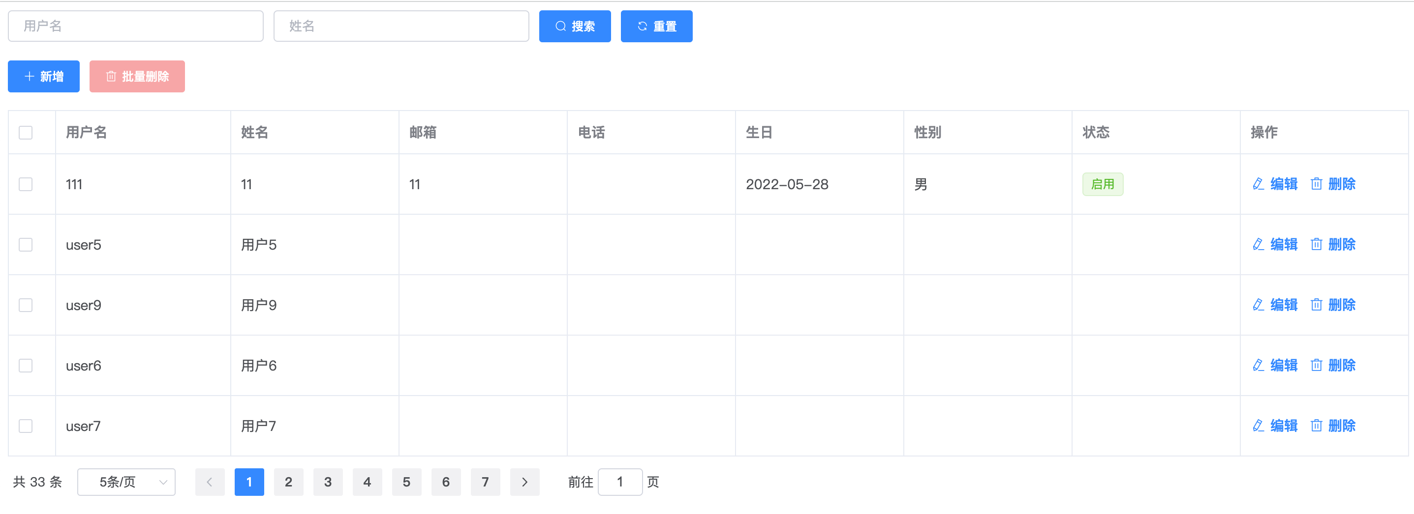Click the plus icon on 新增 button
This screenshot has width=1414, height=514.
click(x=30, y=77)
